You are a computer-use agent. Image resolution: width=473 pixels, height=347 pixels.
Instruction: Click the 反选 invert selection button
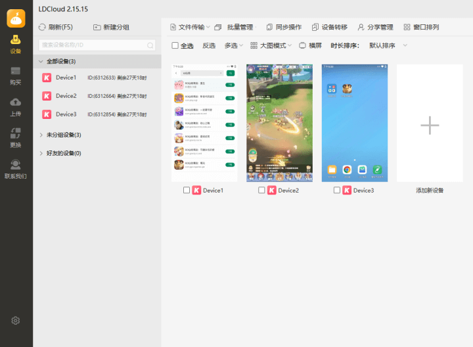[x=209, y=45]
